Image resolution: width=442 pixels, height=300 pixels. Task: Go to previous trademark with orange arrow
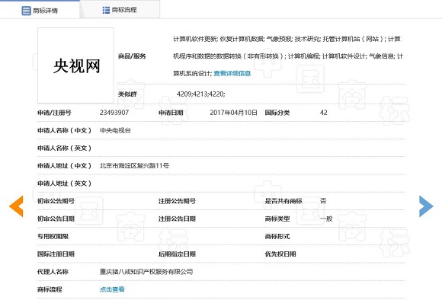[16, 206]
